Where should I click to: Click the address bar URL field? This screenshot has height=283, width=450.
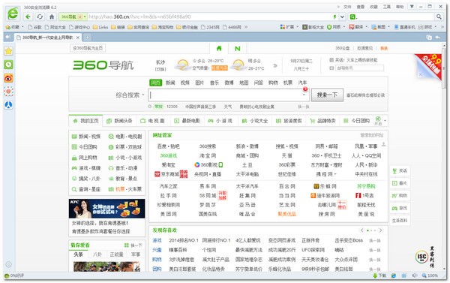[209, 17]
